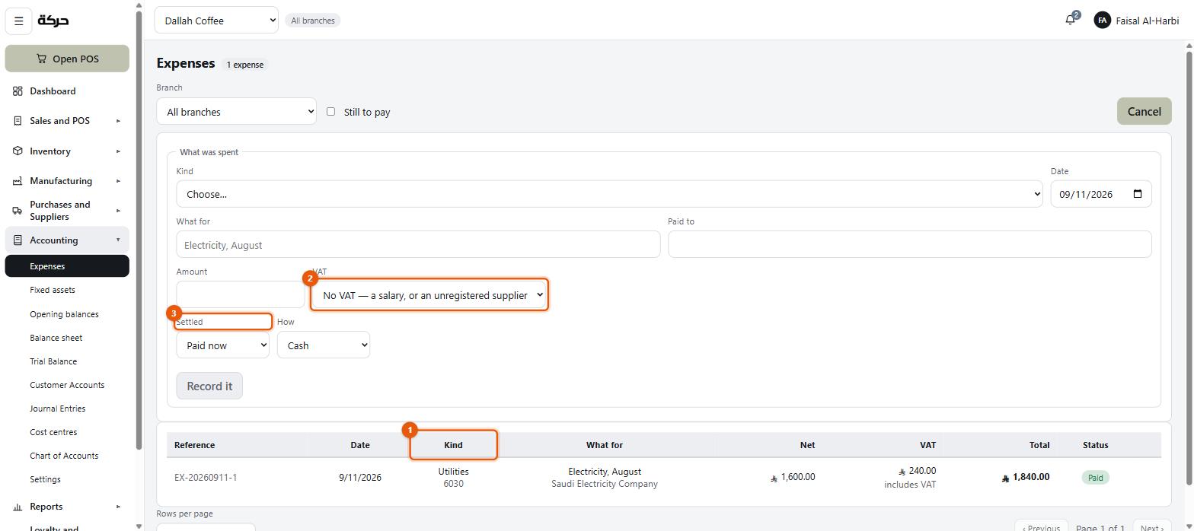Open the Dallah Coffee company dropdown
The width and height of the screenshot is (1194, 531).
coord(216,21)
